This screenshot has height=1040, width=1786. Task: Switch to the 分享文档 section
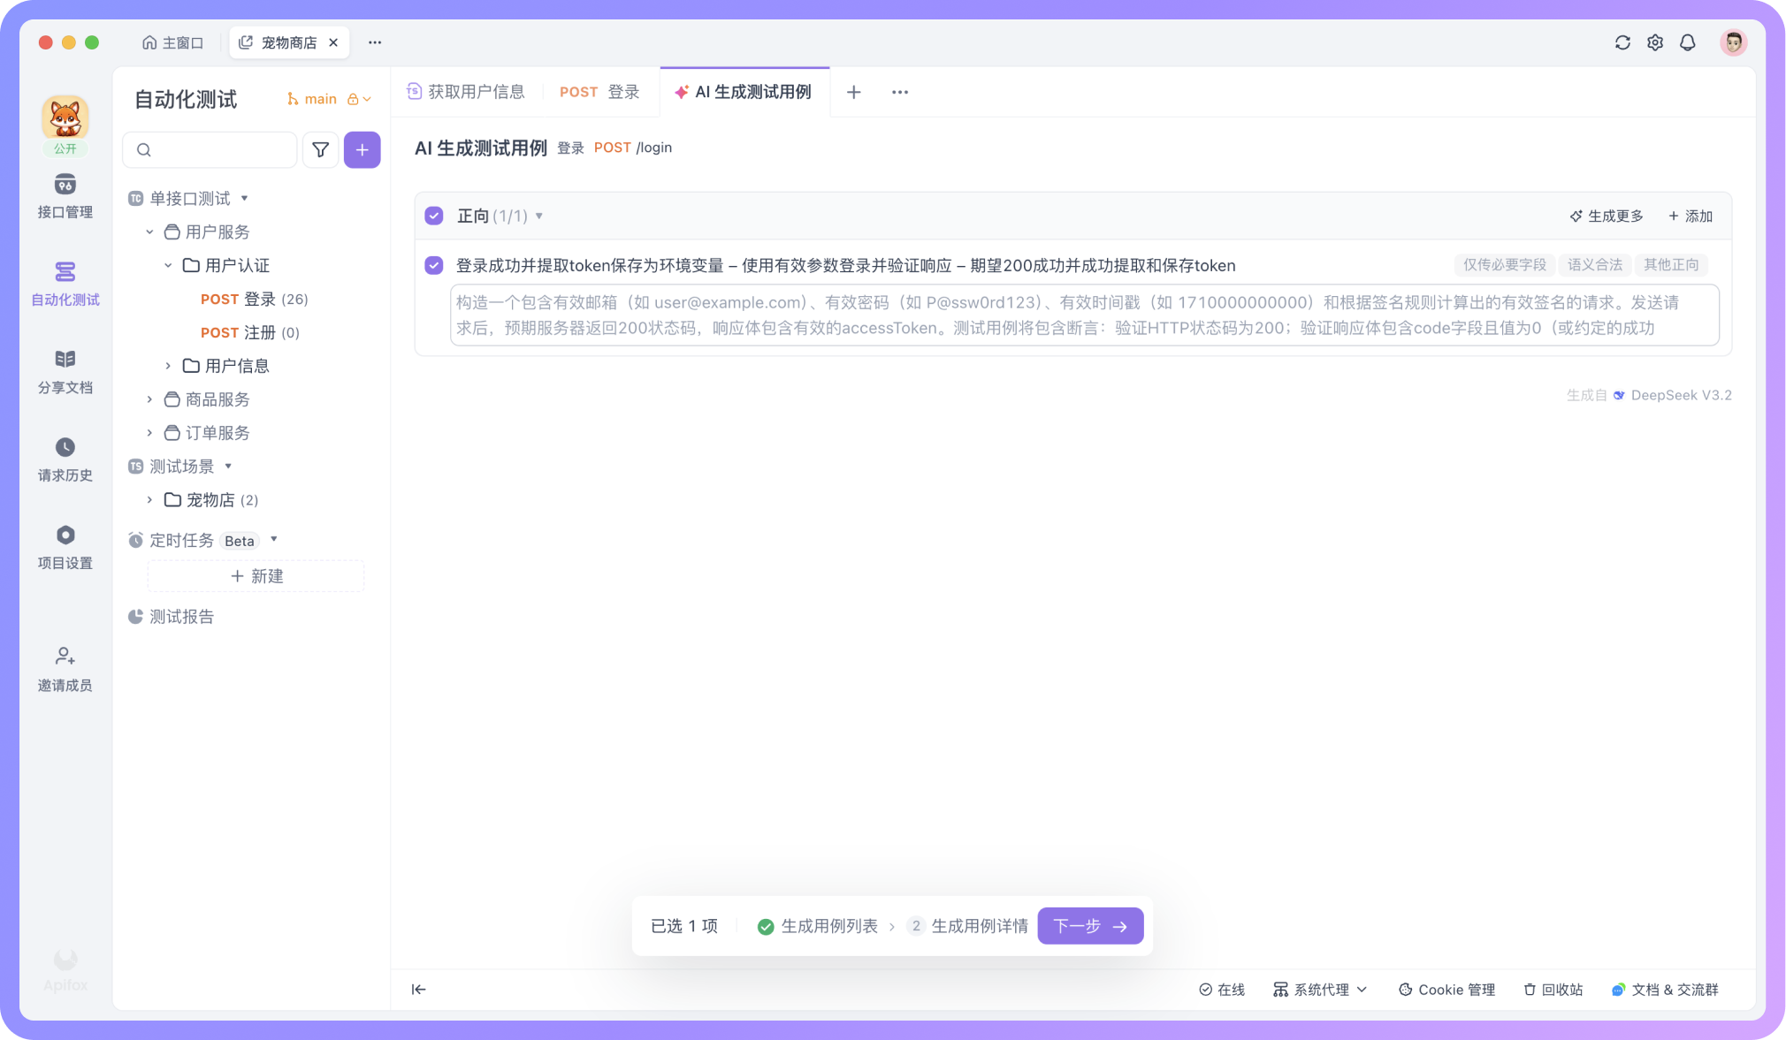pos(65,372)
